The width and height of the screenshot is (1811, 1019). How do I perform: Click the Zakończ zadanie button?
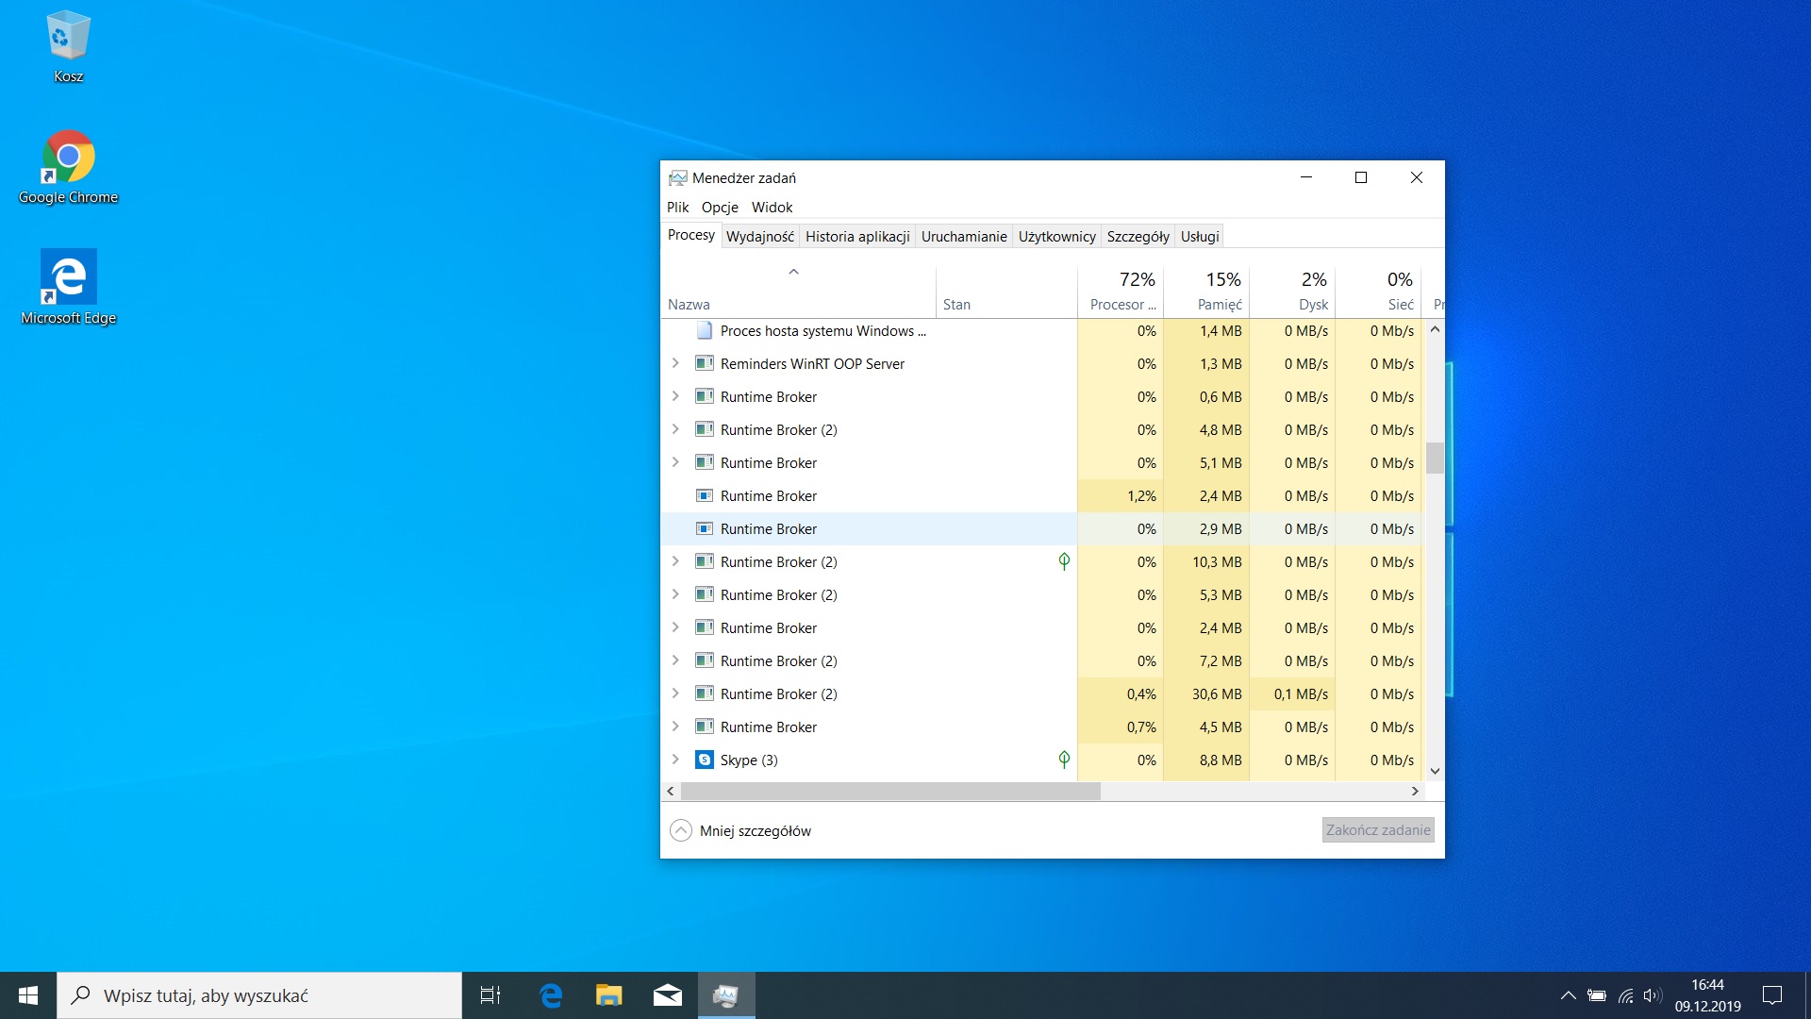1378,830
